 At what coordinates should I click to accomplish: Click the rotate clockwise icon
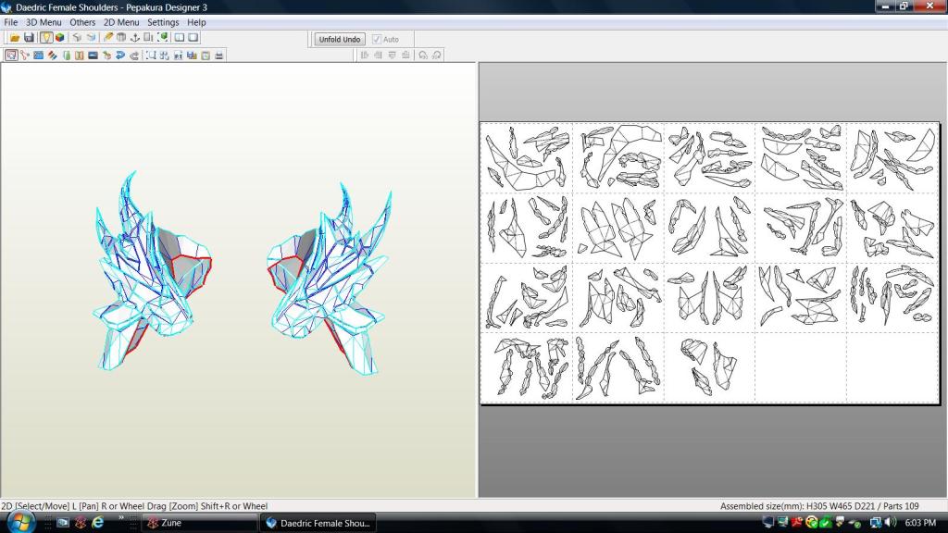coord(437,55)
